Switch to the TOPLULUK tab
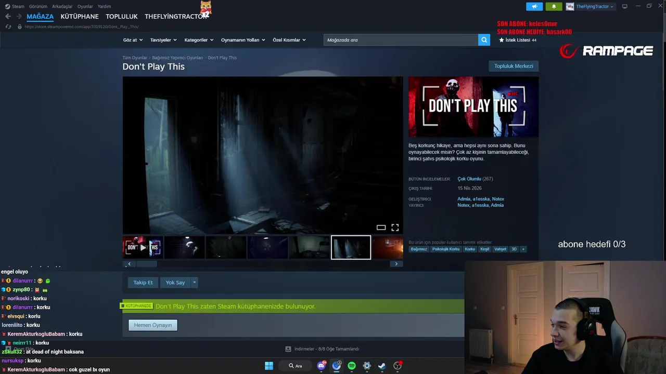Screen dimensions: 666x374 122,17
